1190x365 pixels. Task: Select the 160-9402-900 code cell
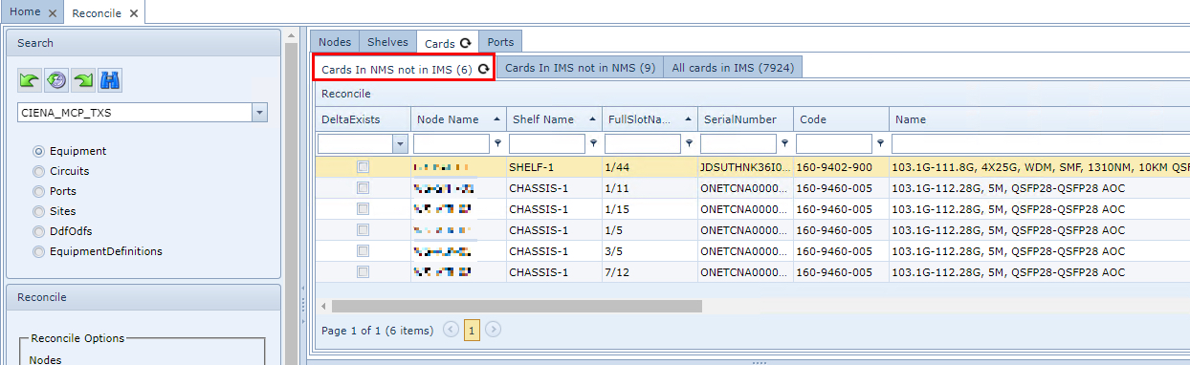(841, 166)
